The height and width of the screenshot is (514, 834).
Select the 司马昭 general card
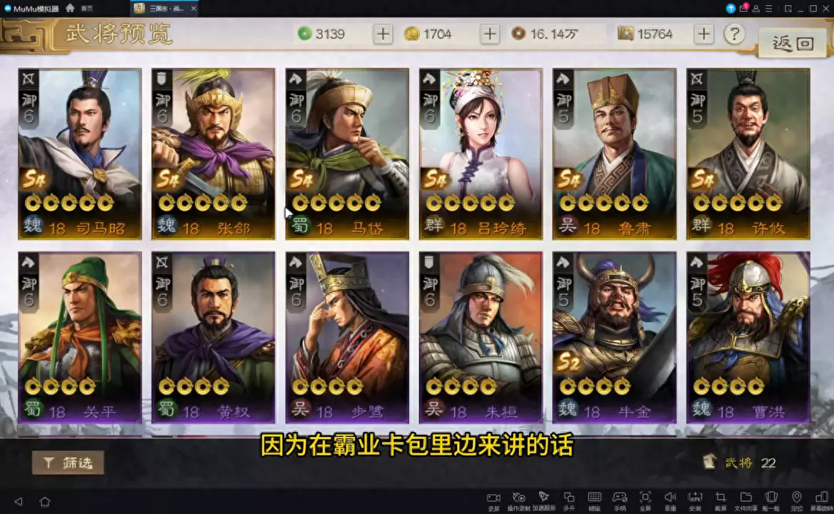[x=80, y=154]
